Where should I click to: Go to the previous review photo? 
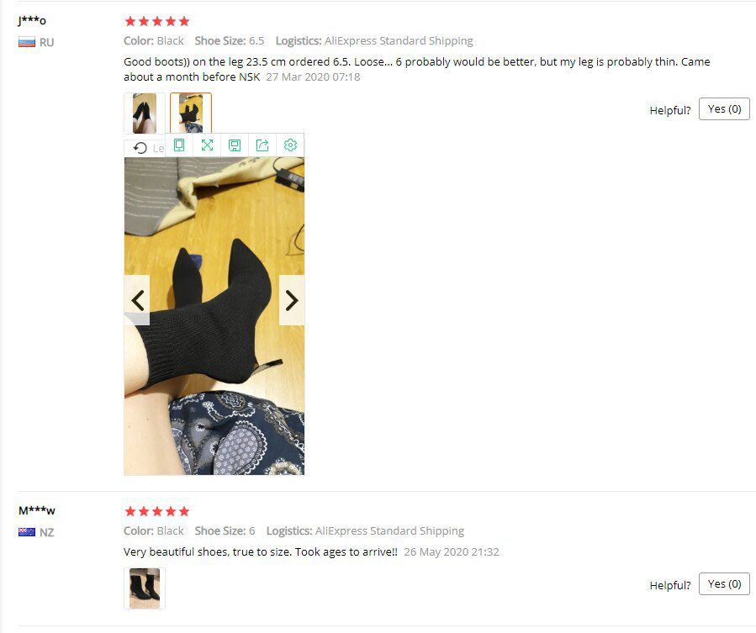click(137, 300)
